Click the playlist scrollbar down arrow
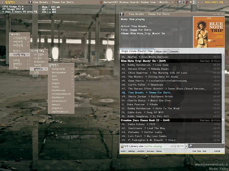 click(223, 142)
